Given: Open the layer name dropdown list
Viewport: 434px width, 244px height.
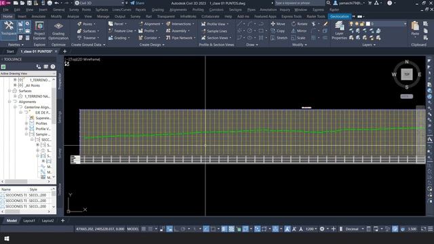Looking at the screenshot, I should [406, 24].
